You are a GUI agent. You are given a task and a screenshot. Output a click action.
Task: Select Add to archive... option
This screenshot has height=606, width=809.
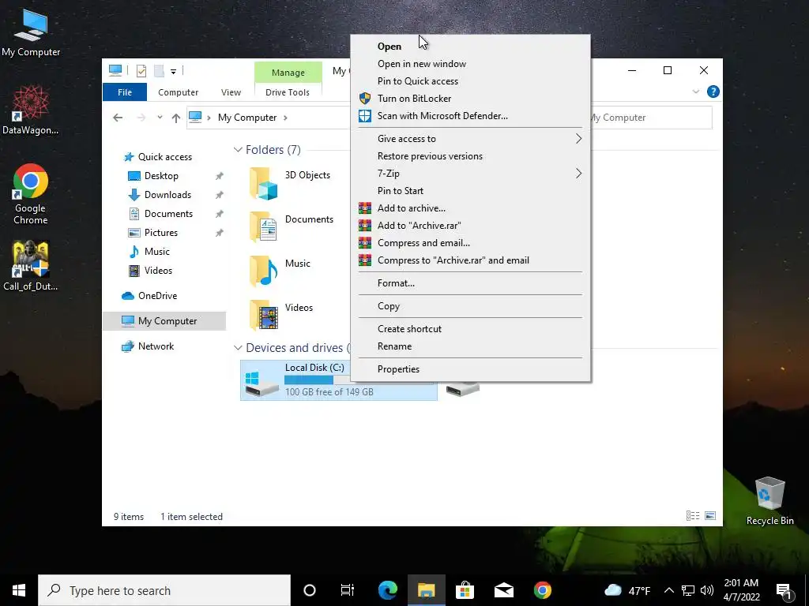click(x=471, y=208)
